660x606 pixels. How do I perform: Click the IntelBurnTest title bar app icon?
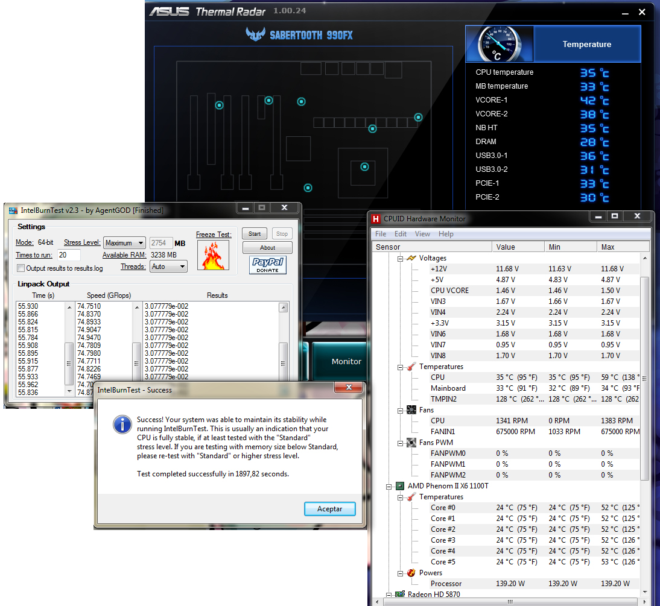(x=13, y=210)
